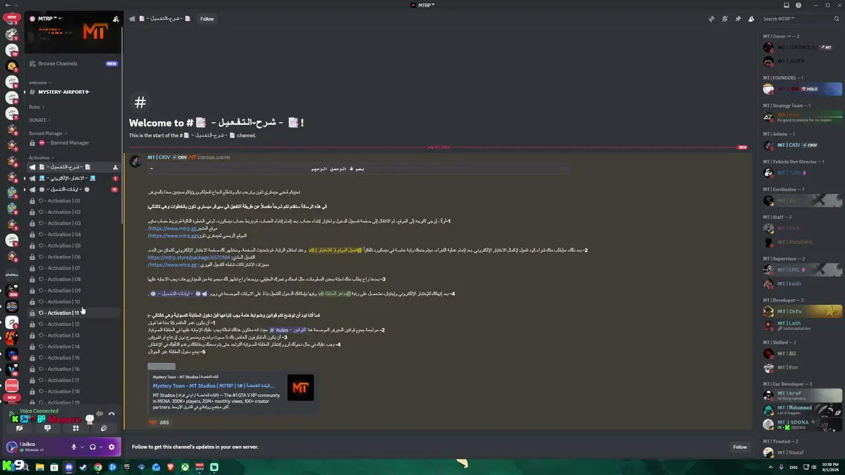This screenshot has width=845, height=475.
Task: Open notification settings bell icon
Action: click(725, 19)
